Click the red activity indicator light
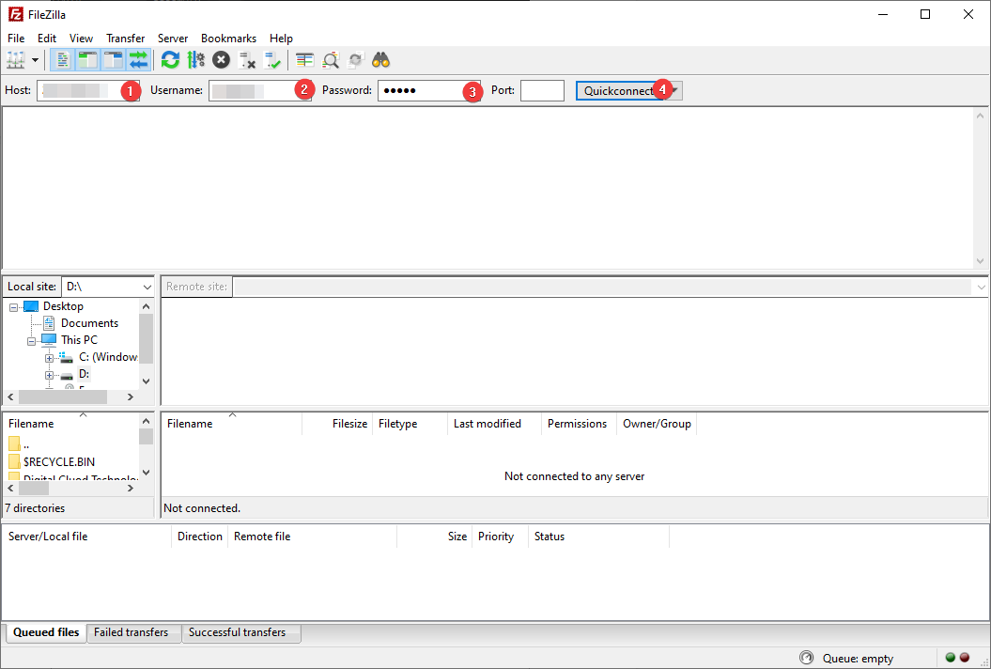 pos(965,658)
